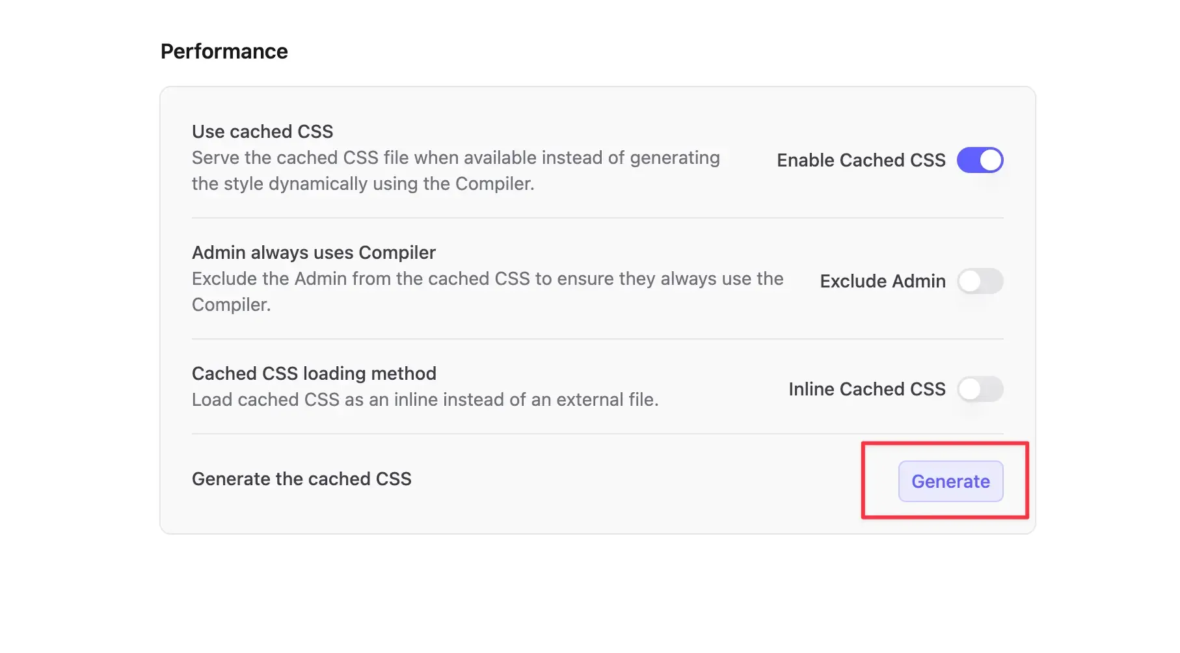Click the 'Generate the cached CSS' label
This screenshot has height=653, width=1180.
pyautogui.click(x=301, y=479)
